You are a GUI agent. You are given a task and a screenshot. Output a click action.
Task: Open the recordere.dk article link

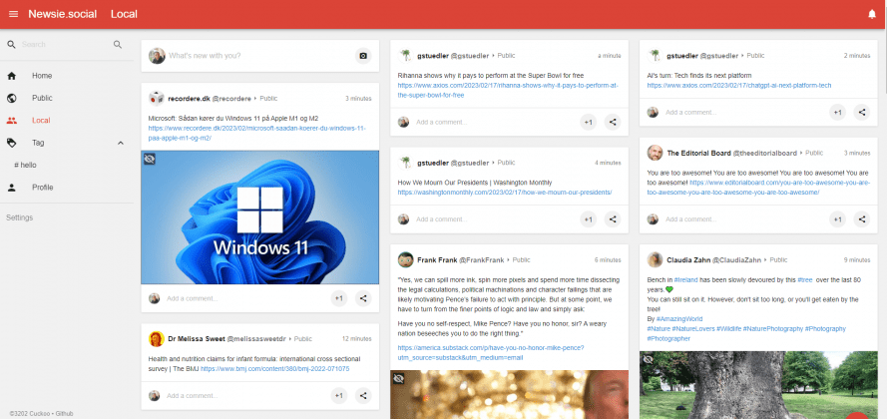click(x=256, y=133)
